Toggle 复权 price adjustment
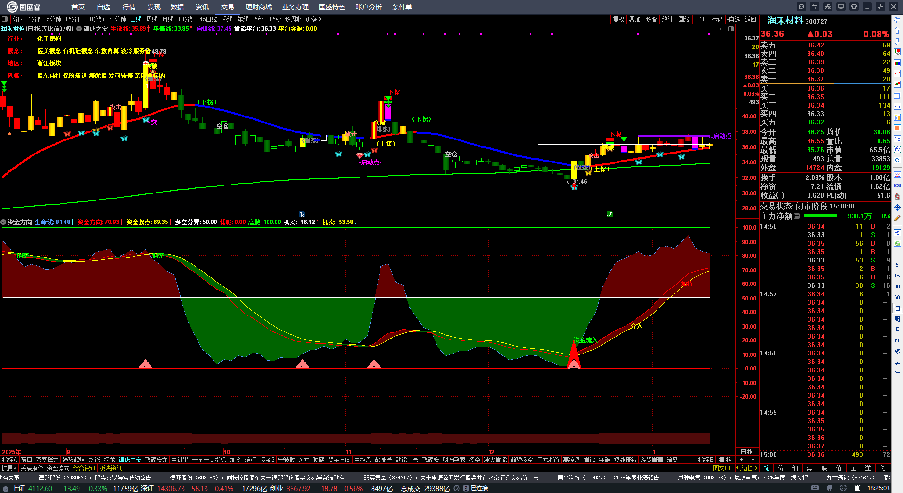903x493 pixels. 618,19
